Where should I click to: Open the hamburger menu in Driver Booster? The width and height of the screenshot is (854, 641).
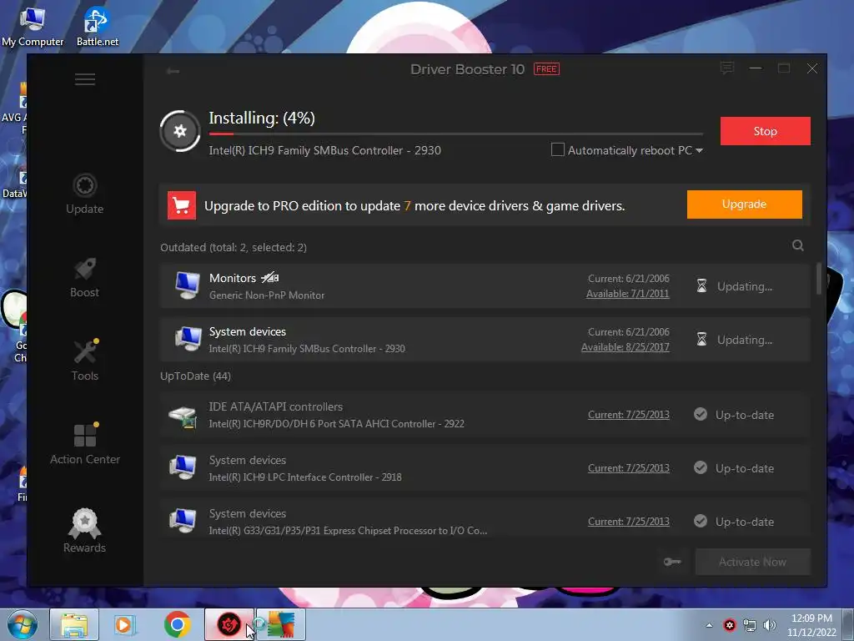[x=85, y=79]
